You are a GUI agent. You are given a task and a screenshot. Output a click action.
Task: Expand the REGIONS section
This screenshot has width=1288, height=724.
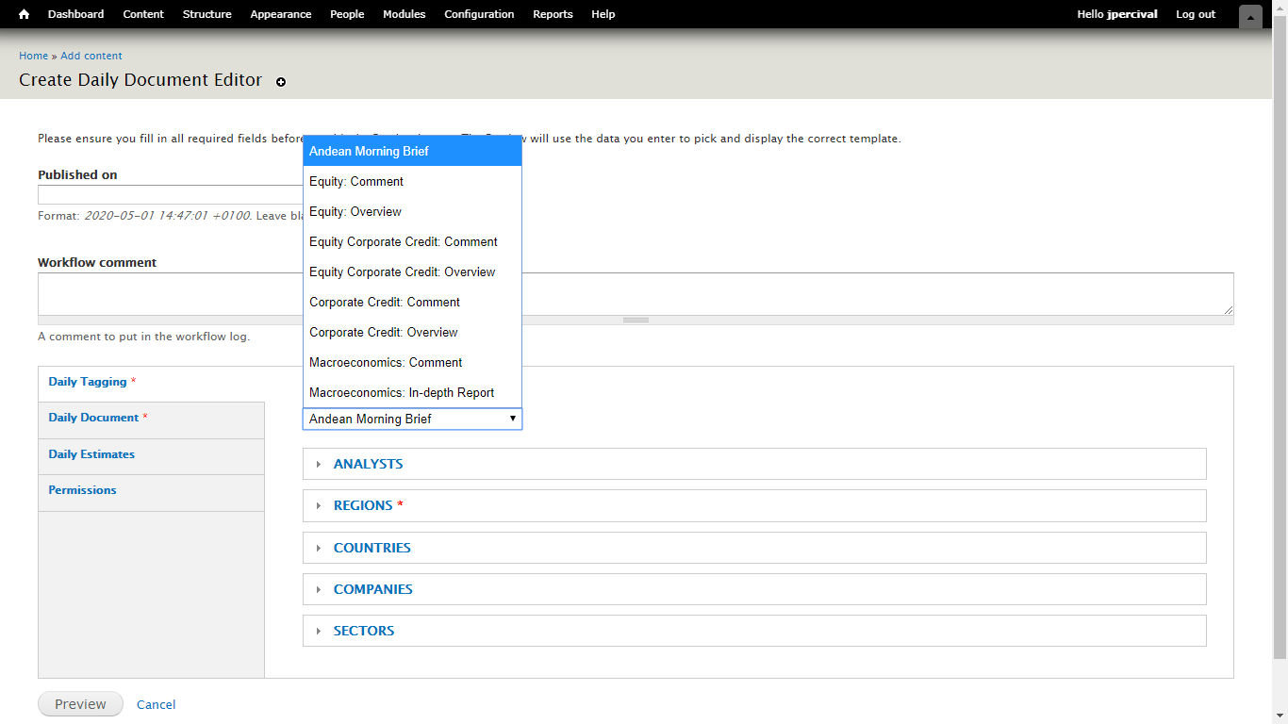(362, 505)
